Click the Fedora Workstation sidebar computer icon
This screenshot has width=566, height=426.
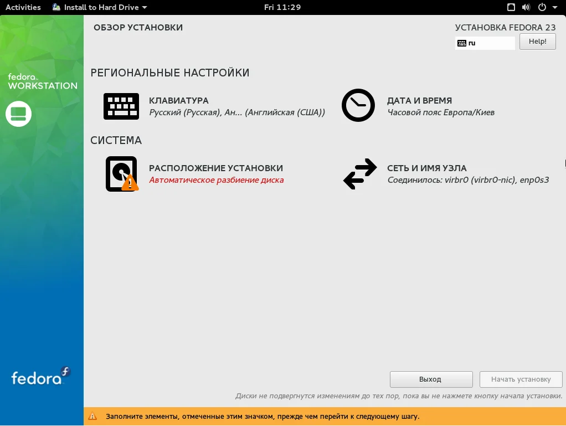[x=18, y=114]
